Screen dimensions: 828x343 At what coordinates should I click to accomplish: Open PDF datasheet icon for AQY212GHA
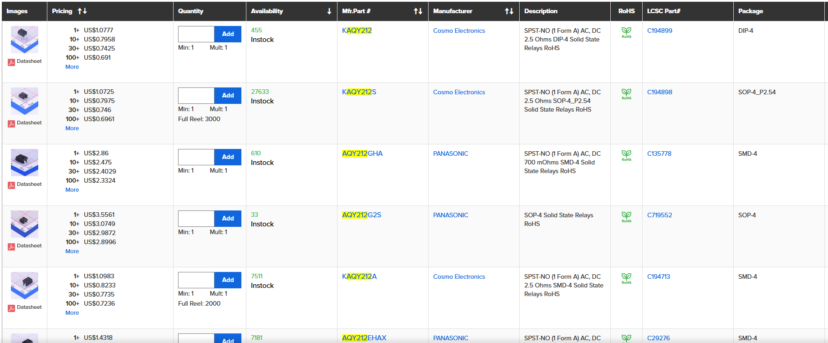[11, 185]
